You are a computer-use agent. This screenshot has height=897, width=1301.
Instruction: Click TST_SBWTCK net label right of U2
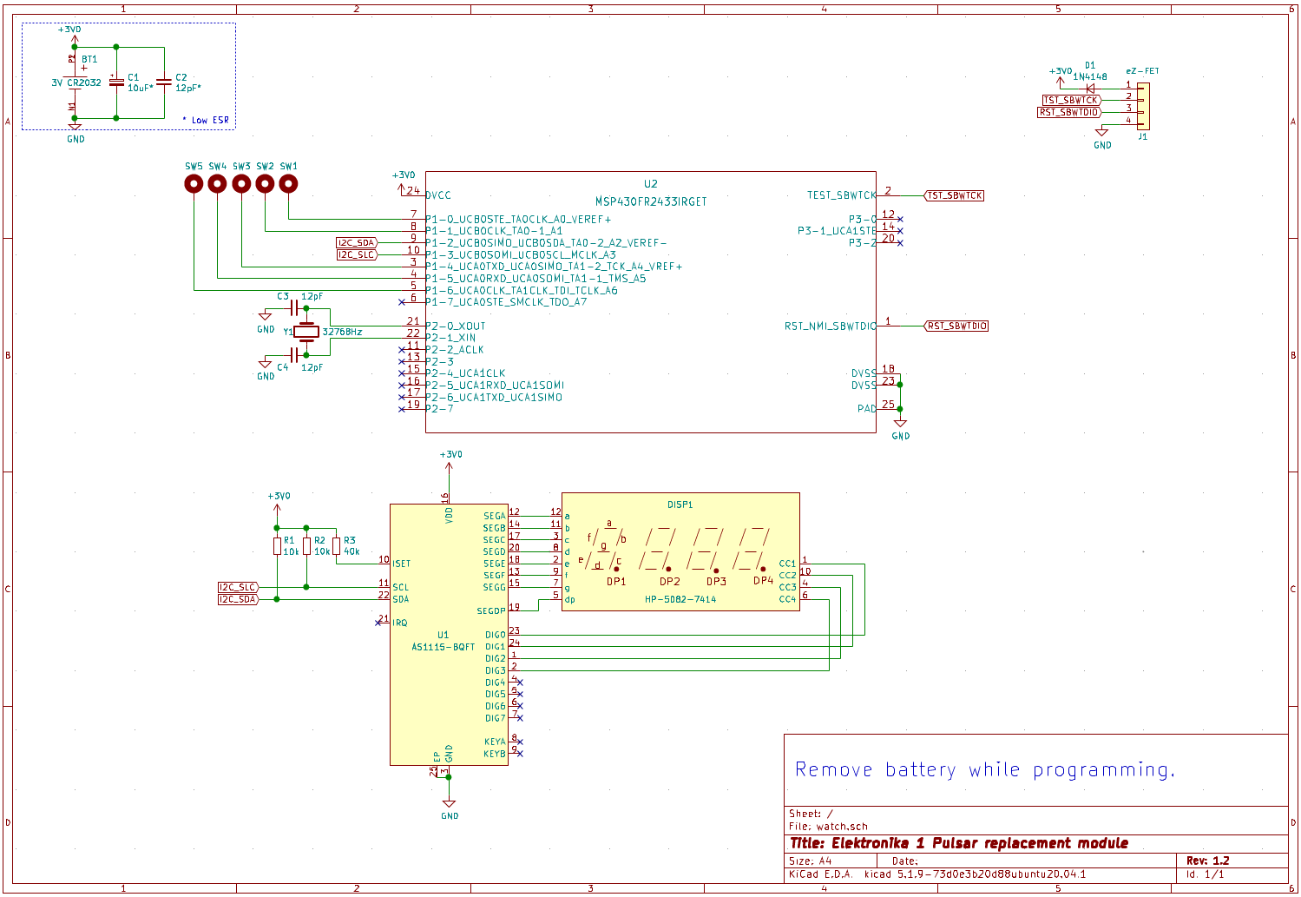tap(954, 195)
